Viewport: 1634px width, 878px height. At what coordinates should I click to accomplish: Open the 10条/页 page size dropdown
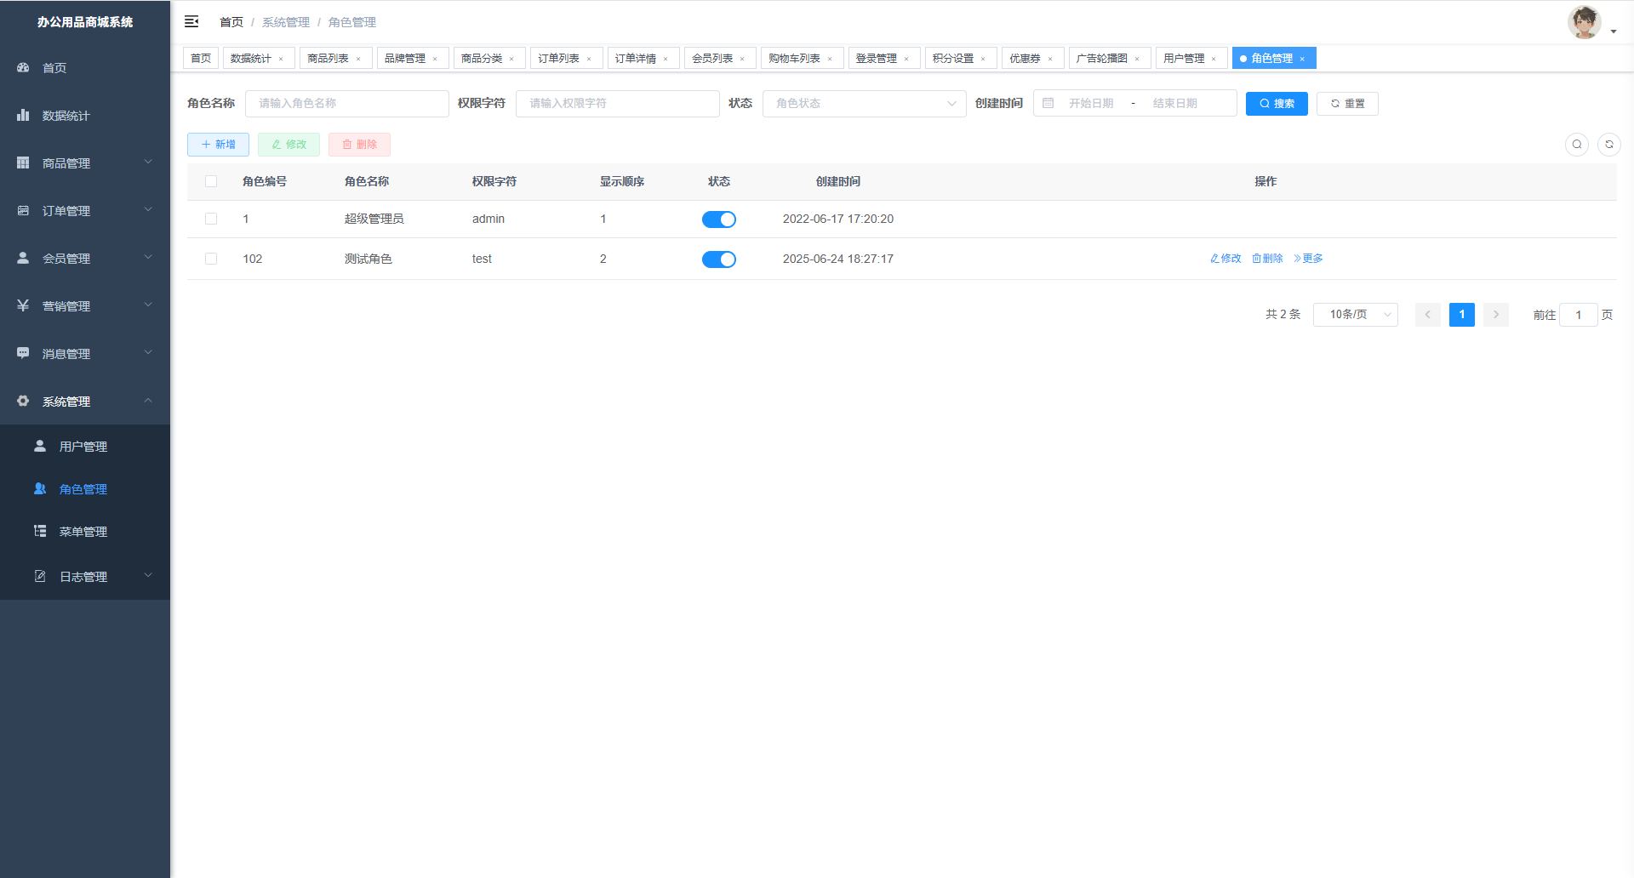tap(1355, 315)
